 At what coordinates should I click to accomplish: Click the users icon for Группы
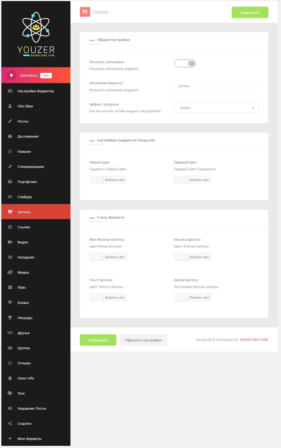pos(10,348)
